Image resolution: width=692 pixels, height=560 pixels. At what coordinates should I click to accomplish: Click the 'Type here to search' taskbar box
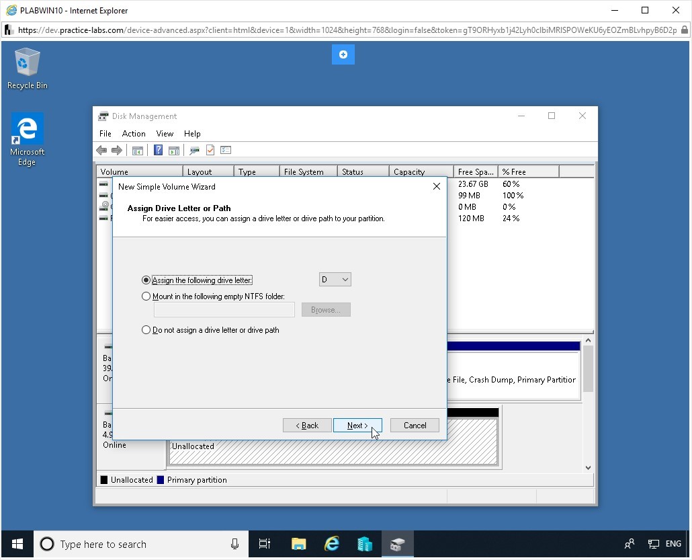coord(141,544)
